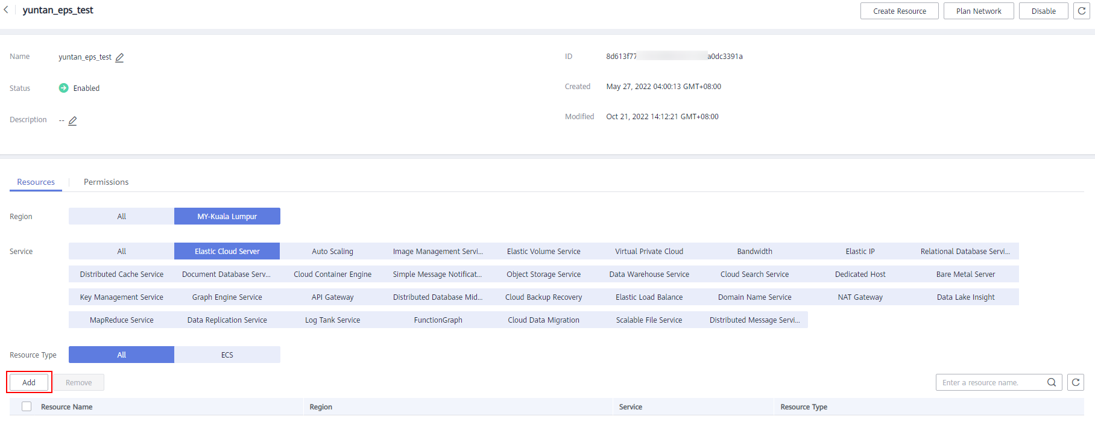
Task: Select all resources checkbox in table header
Action: (27, 406)
